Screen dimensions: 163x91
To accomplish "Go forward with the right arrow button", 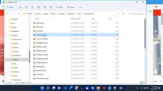I will (x=11, y=14).
